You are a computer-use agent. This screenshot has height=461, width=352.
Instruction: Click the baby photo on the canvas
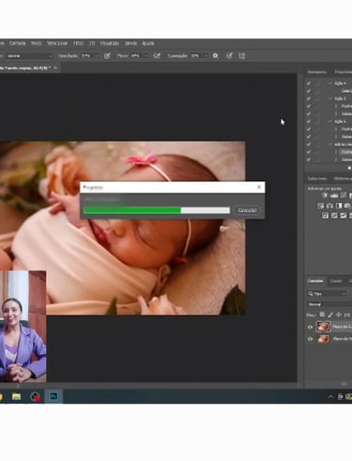123,228
